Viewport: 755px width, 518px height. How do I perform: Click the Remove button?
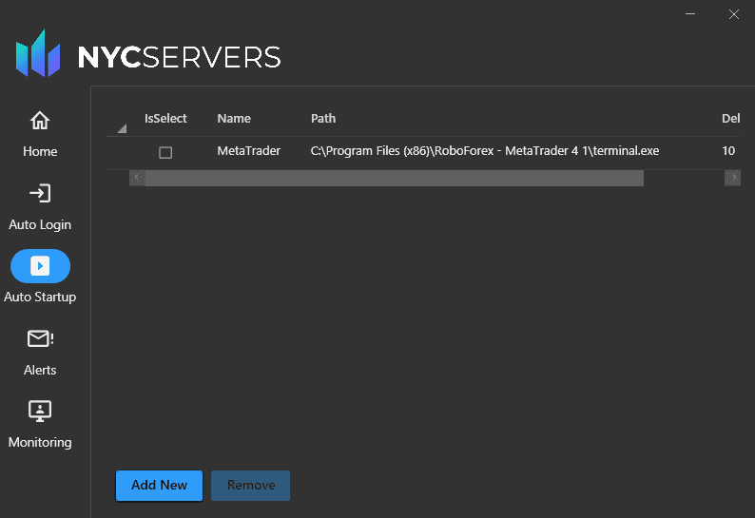(250, 485)
